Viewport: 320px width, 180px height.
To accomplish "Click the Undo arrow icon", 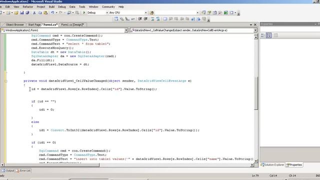I will click(x=52, y=12).
